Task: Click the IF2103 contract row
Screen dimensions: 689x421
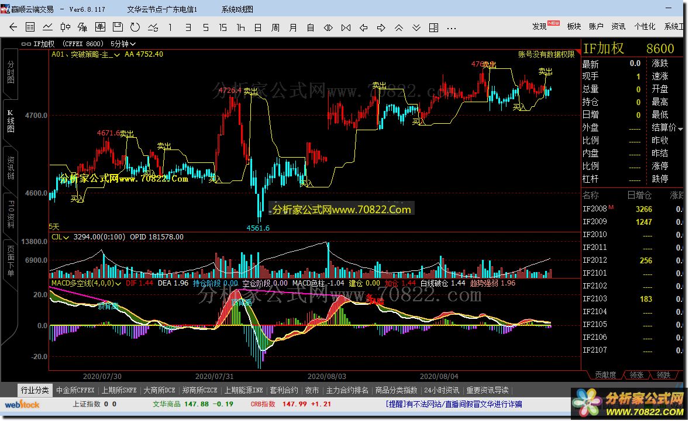Action: [x=633, y=299]
